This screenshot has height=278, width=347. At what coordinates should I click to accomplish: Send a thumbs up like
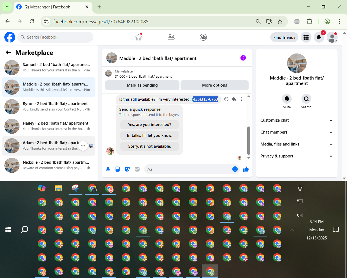click(246, 169)
